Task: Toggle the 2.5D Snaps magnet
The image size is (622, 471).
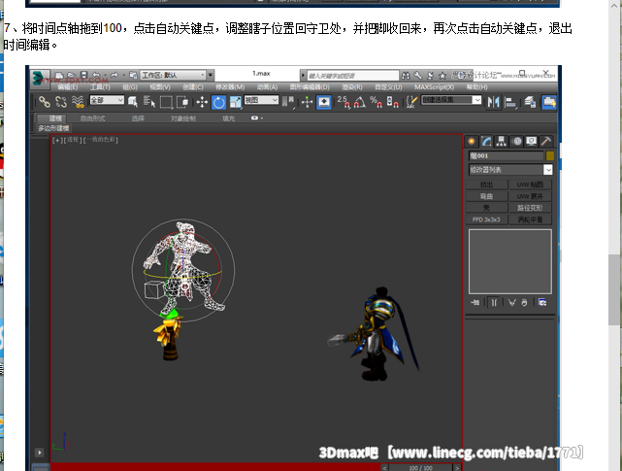Action: [344, 102]
